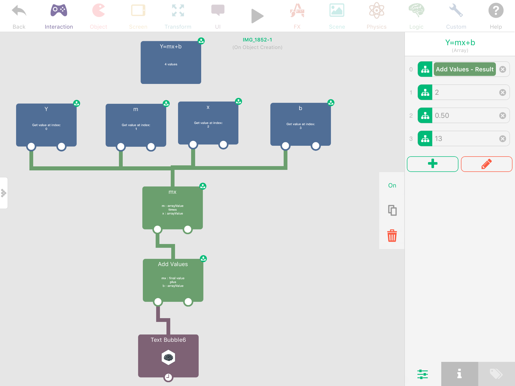Click the Play triangle in toolbar
The image size is (515, 386).
point(257,16)
